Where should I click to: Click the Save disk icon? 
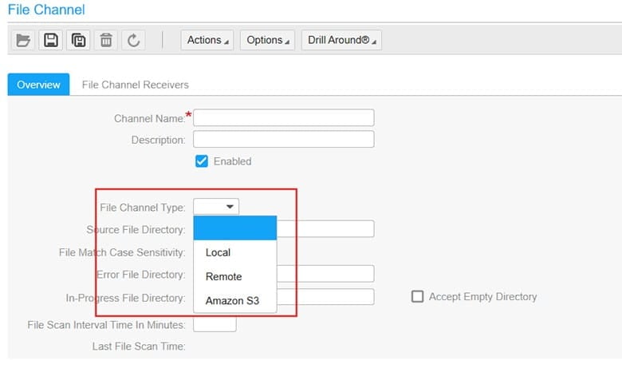pyautogui.click(x=51, y=40)
